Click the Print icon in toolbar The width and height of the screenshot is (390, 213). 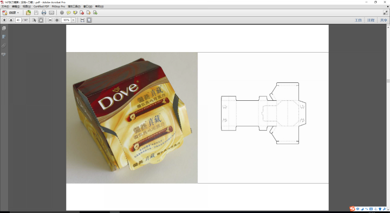(44, 12)
